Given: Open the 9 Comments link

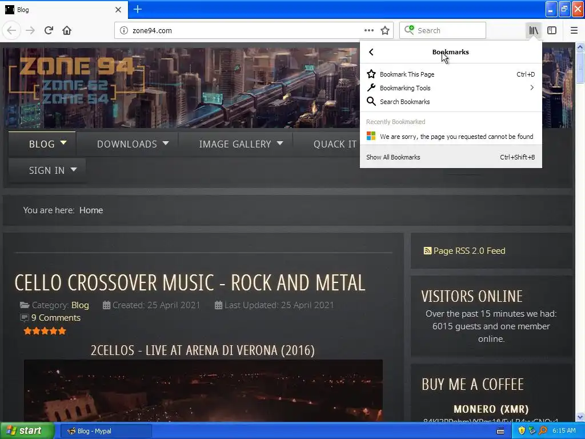Looking at the screenshot, I should tap(55, 318).
